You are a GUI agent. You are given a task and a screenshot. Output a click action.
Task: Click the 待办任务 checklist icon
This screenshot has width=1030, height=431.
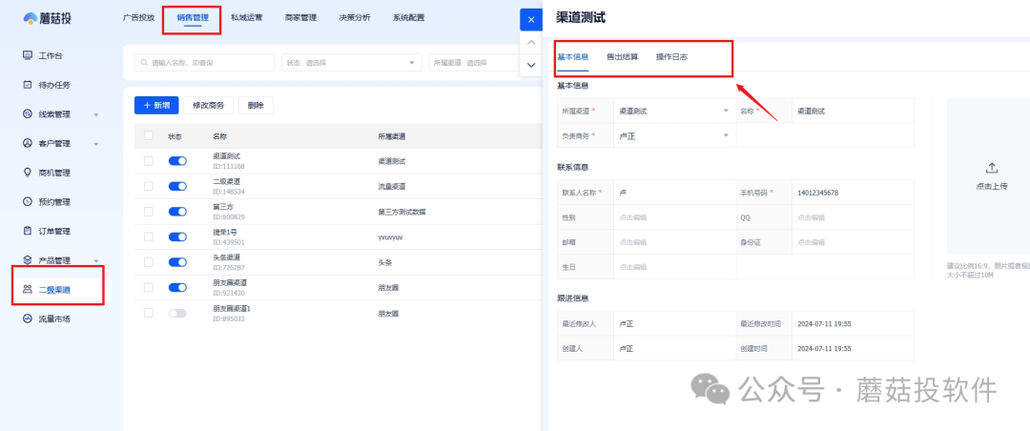click(x=28, y=85)
